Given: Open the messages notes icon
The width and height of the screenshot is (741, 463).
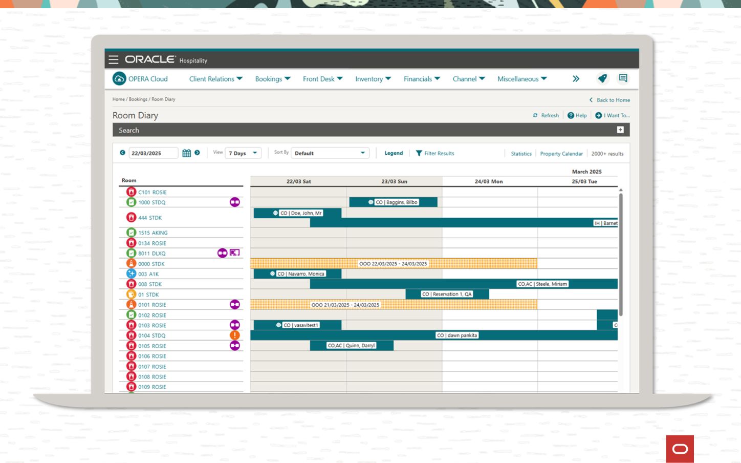Looking at the screenshot, I should click(623, 78).
